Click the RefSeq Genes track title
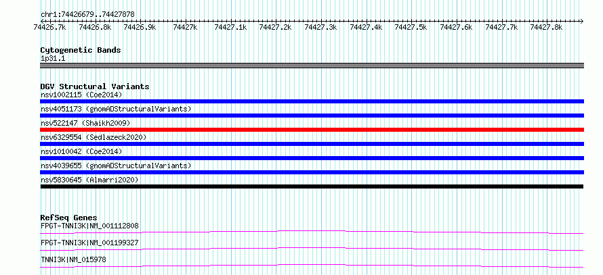Image resolution: width=603 pixels, height=275 pixels. pyautogui.click(x=69, y=218)
